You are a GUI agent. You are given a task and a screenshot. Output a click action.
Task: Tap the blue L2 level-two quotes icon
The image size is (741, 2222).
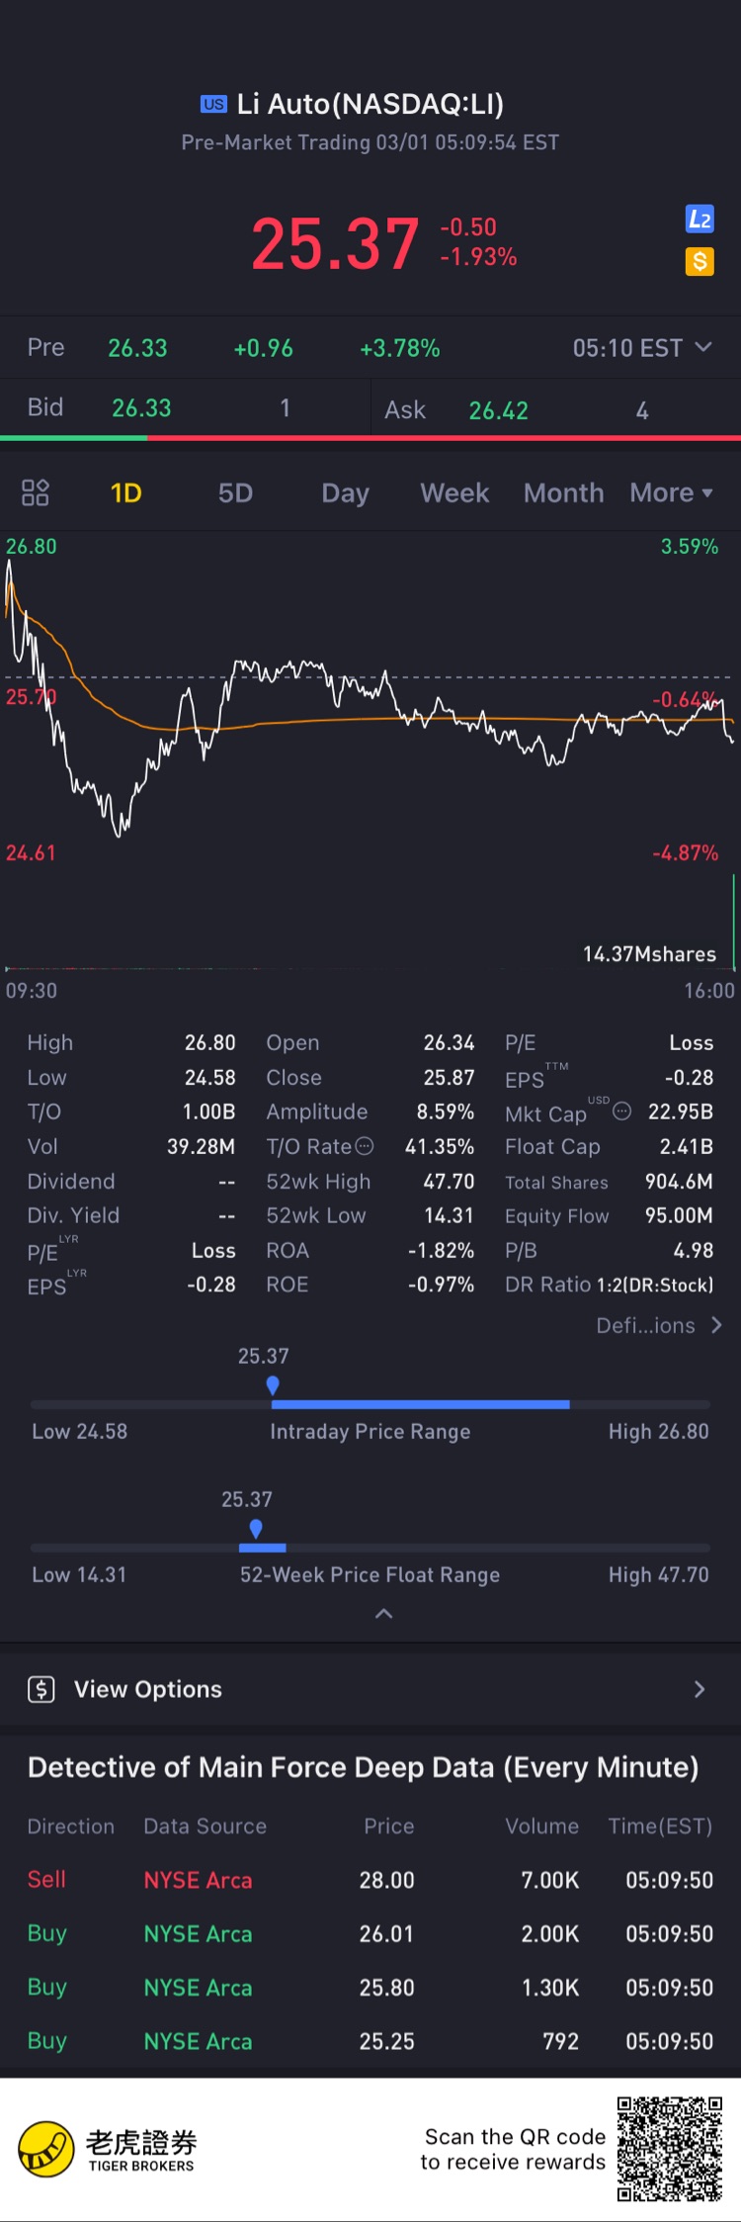coord(700,219)
